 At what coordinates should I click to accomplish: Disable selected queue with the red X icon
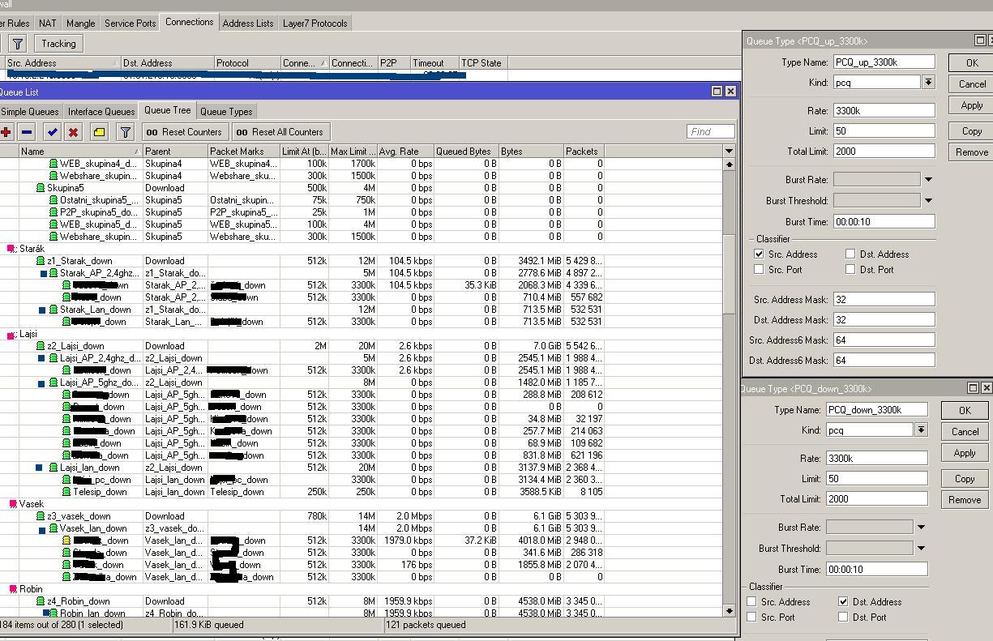point(73,131)
